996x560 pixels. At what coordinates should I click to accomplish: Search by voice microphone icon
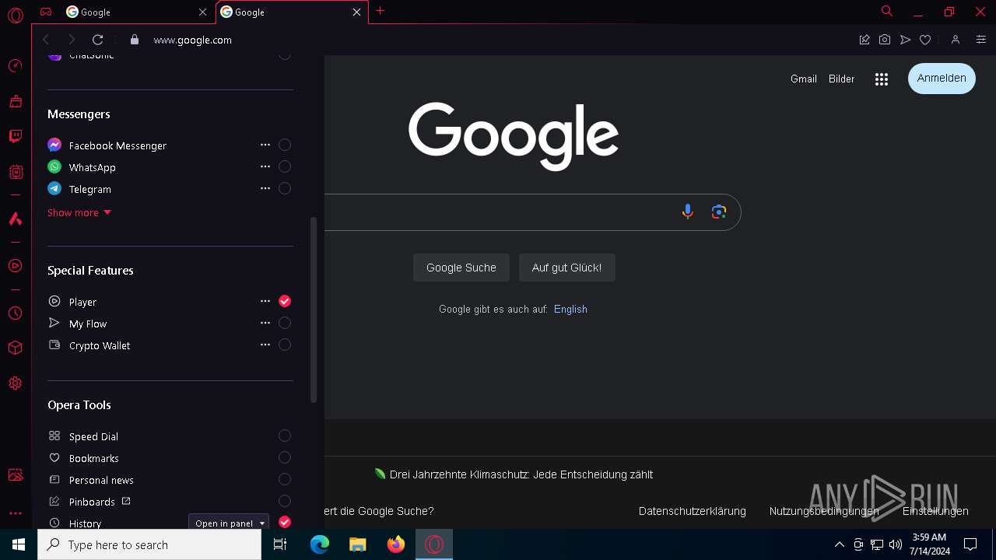(687, 212)
